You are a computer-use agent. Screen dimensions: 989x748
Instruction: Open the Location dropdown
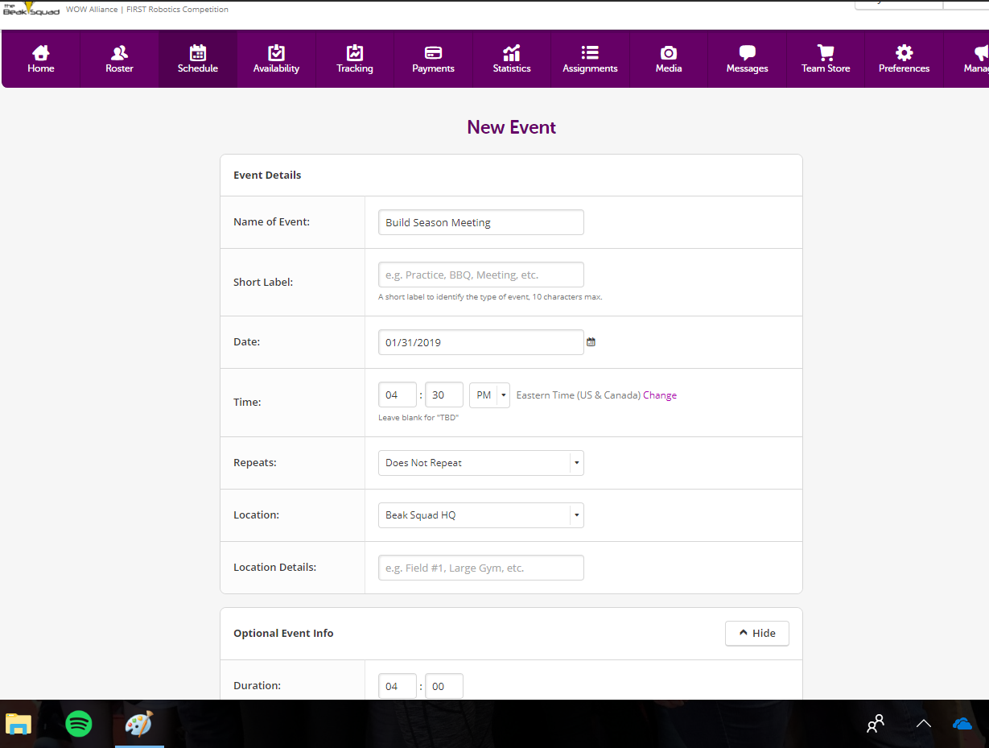coord(481,515)
